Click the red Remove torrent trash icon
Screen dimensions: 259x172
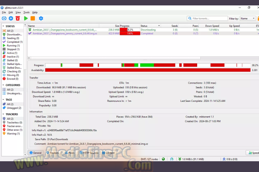[x=18, y=18]
